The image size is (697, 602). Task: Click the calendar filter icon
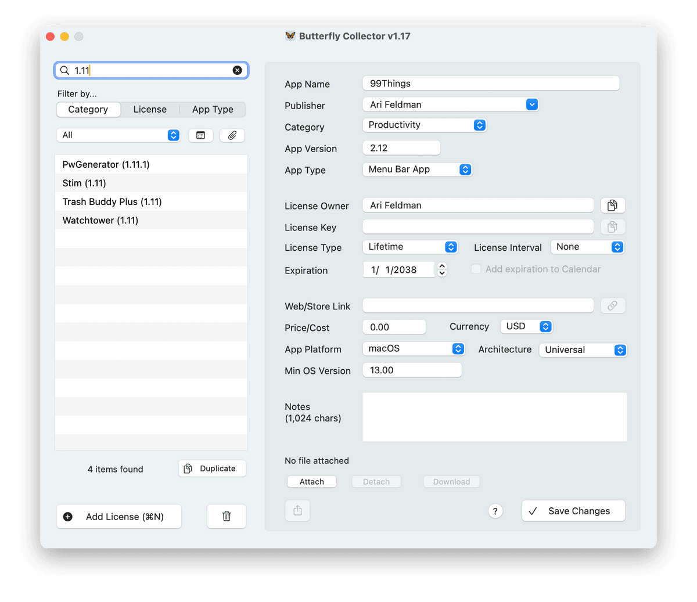200,135
